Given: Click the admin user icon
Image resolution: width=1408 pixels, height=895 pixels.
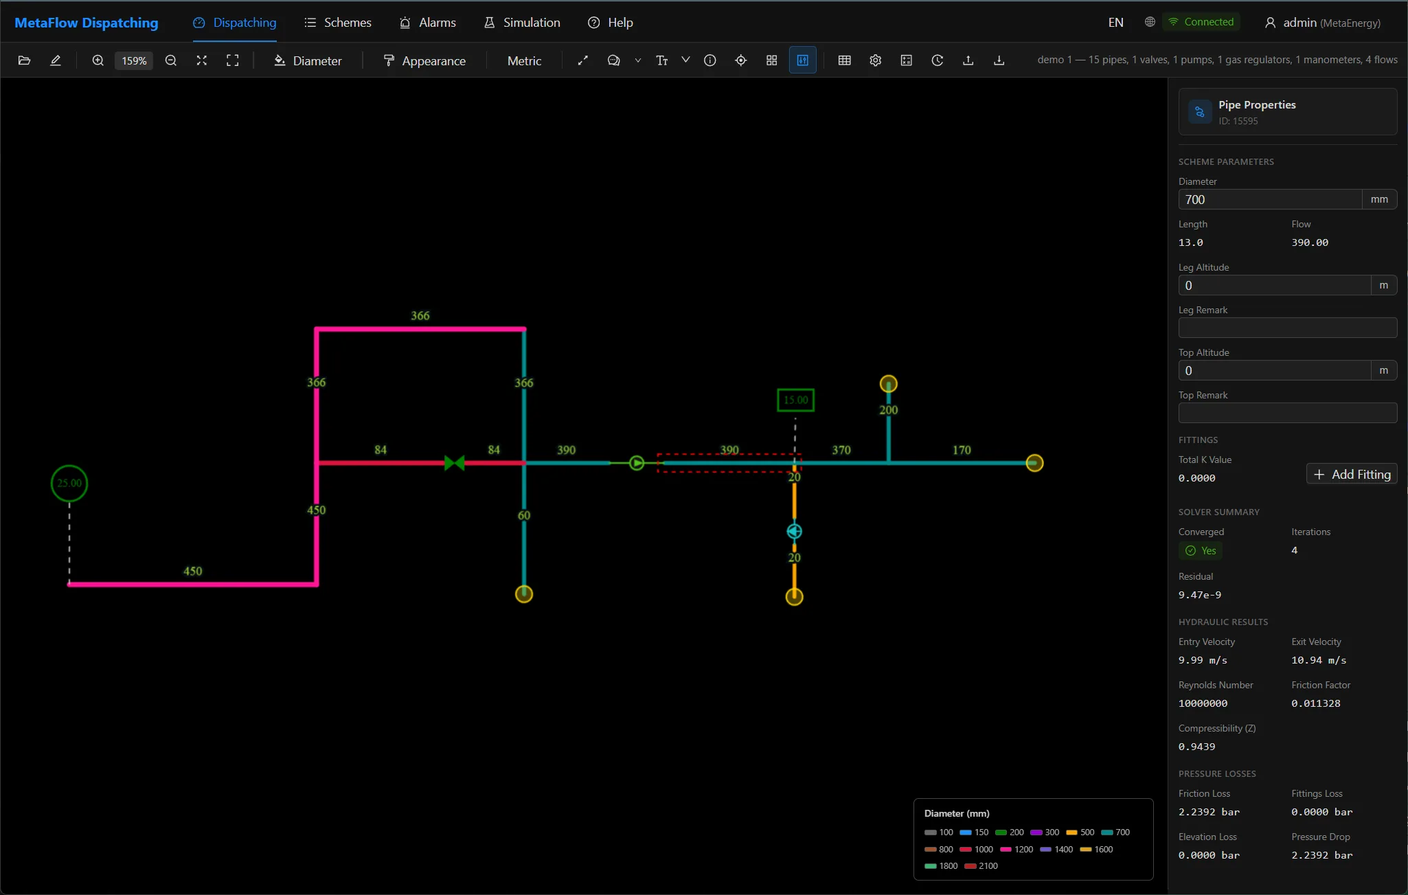Looking at the screenshot, I should pos(1271,23).
